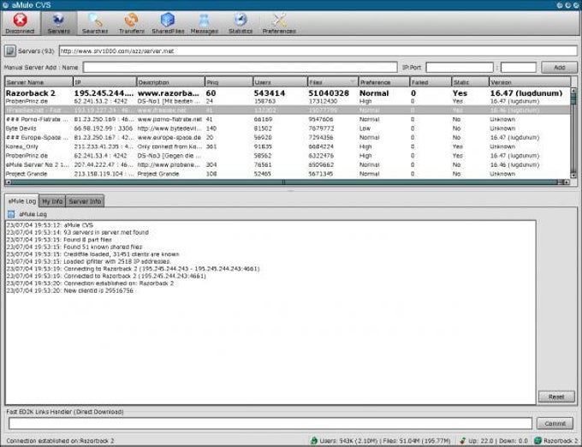Select ProbenPrinz.de server with IP 62.241.53.2
This screenshot has width=582, height=447.
(x=288, y=101)
